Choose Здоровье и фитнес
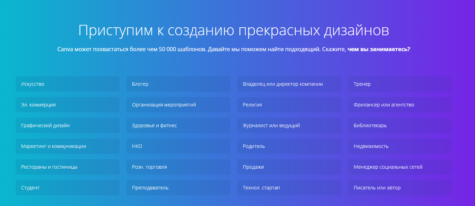Viewport: 475px width, 206px height. tap(178, 125)
